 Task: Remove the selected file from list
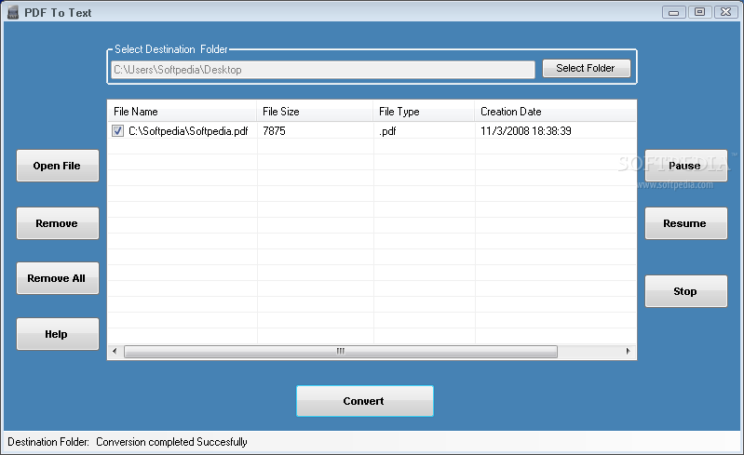tap(58, 223)
